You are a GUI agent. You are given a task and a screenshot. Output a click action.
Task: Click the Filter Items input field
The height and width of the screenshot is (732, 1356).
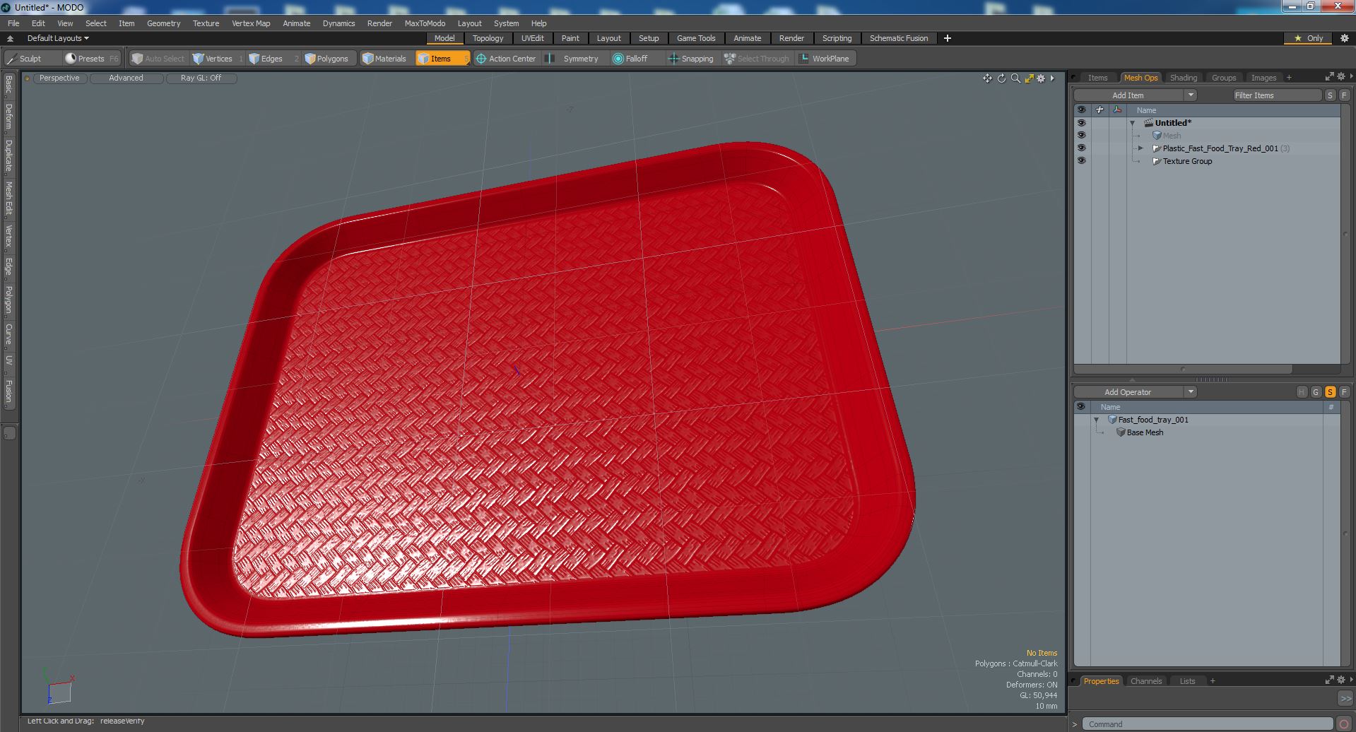click(1277, 95)
